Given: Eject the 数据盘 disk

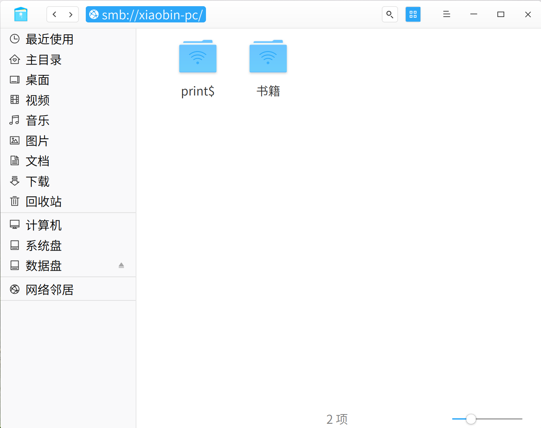Looking at the screenshot, I should pyautogui.click(x=121, y=265).
